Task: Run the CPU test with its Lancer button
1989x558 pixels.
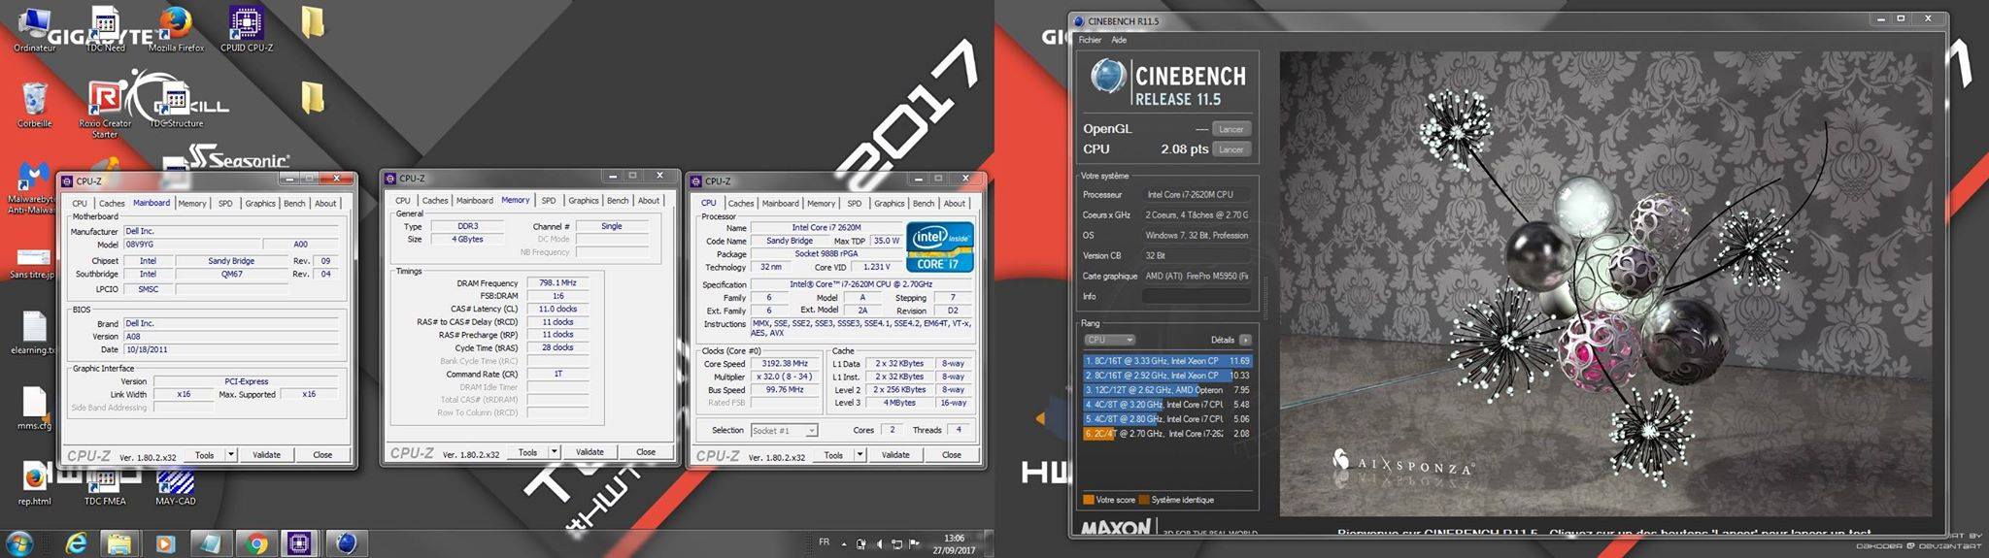Action: (x=1231, y=149)
